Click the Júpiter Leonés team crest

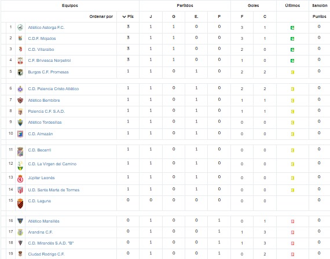[x=20, y=179]
